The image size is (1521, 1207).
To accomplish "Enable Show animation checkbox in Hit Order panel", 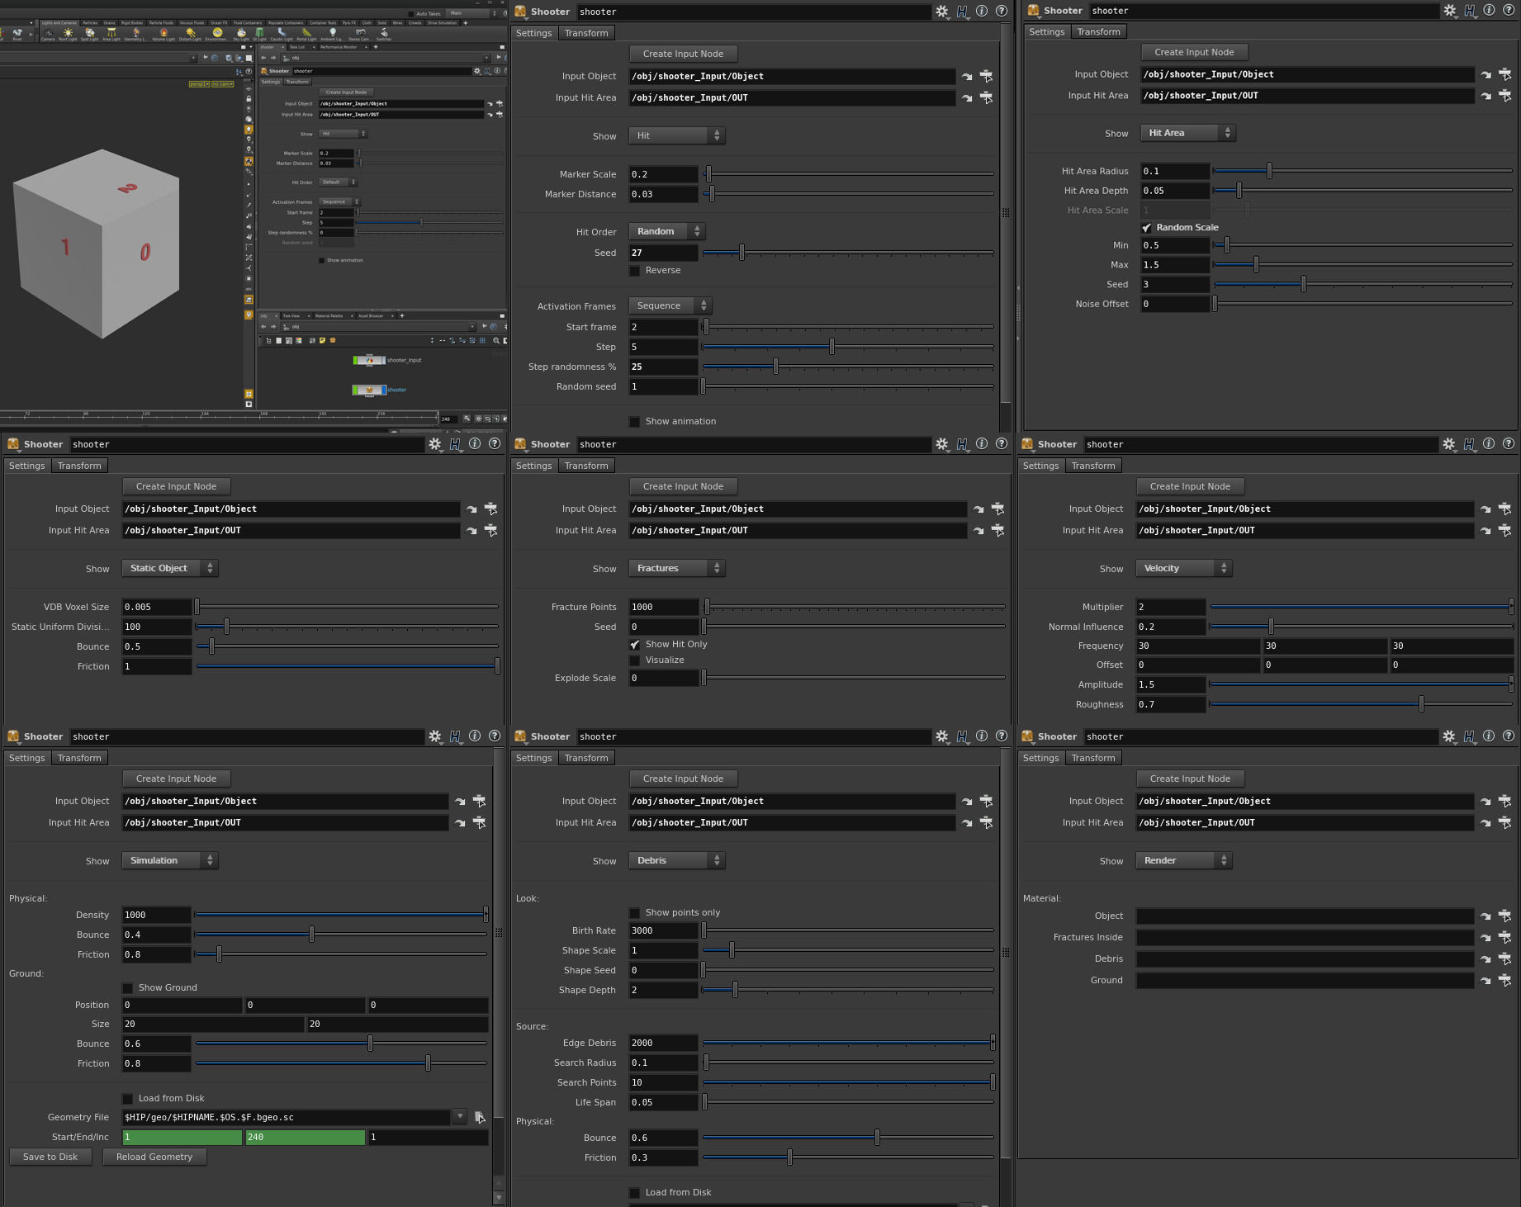I will [634, 422].
